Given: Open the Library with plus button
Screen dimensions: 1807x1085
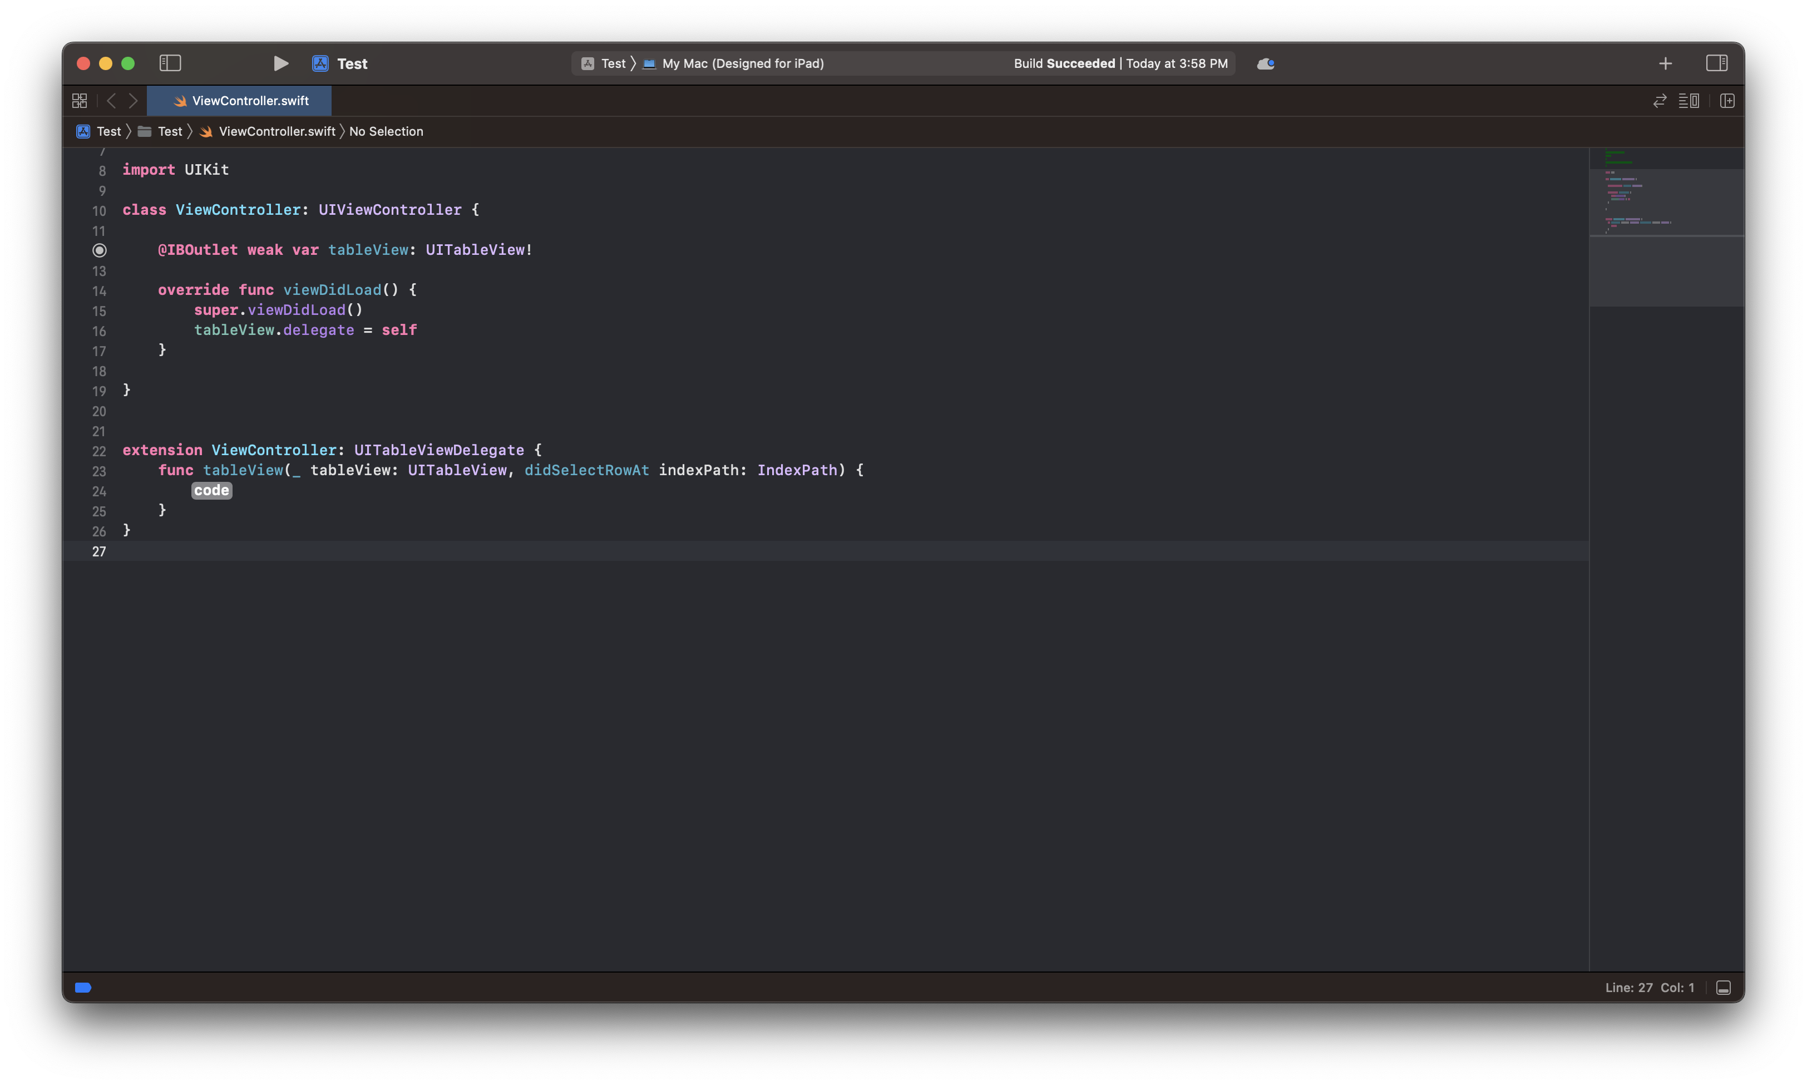Looking at the screenshot, I should [1665, 63].
